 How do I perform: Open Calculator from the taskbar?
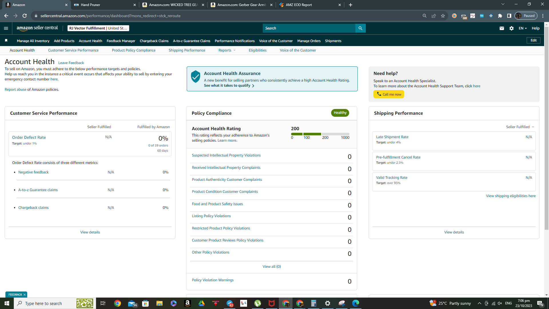[x=314, y=303]
